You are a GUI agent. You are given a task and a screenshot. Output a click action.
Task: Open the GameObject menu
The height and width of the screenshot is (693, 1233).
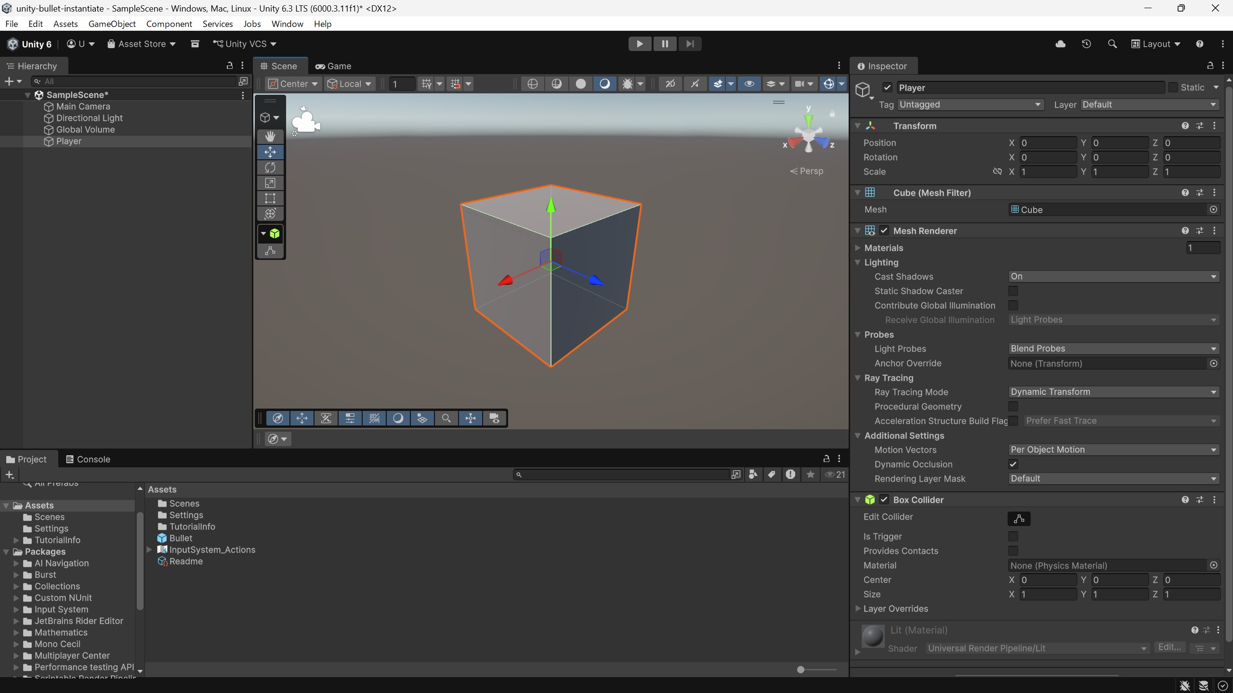112,24
